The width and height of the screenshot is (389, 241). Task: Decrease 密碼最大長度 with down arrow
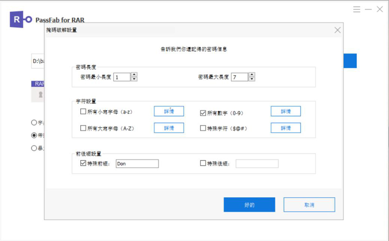252,79
